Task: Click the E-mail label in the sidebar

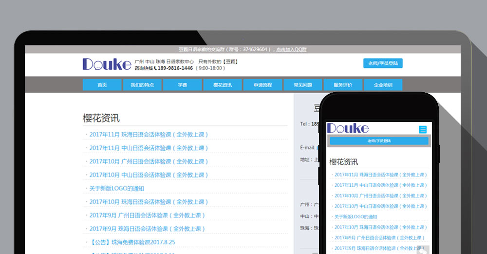Action: coord(307,148)
